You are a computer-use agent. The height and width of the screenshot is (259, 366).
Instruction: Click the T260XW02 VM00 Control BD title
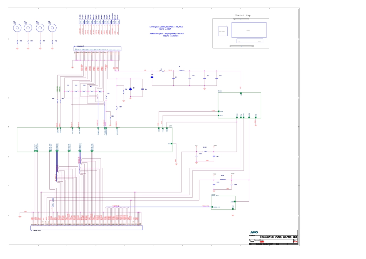point(278,237)
